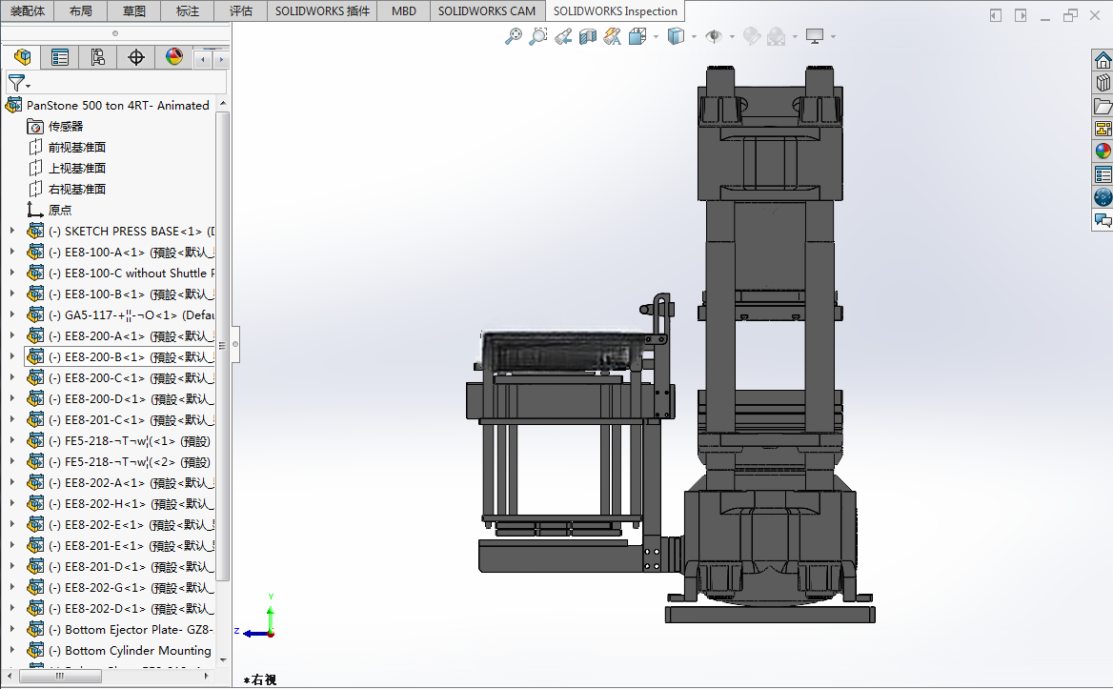Click the right manager-tab scroll arrow

[x=221, y=60]
